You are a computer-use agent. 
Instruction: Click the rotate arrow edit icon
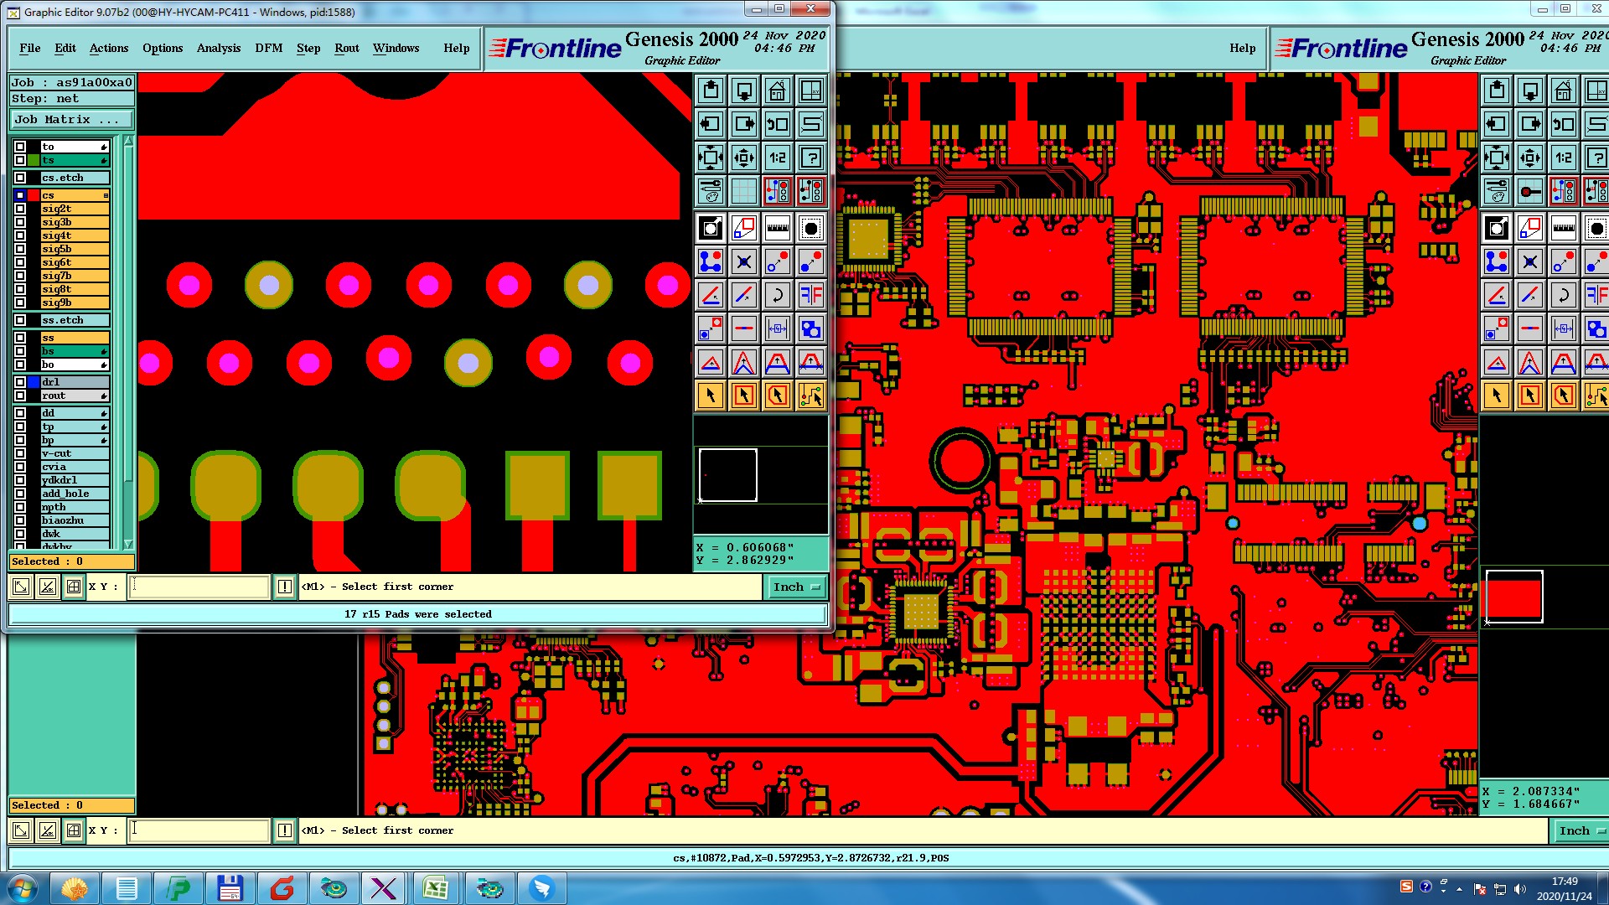point(777,295)
